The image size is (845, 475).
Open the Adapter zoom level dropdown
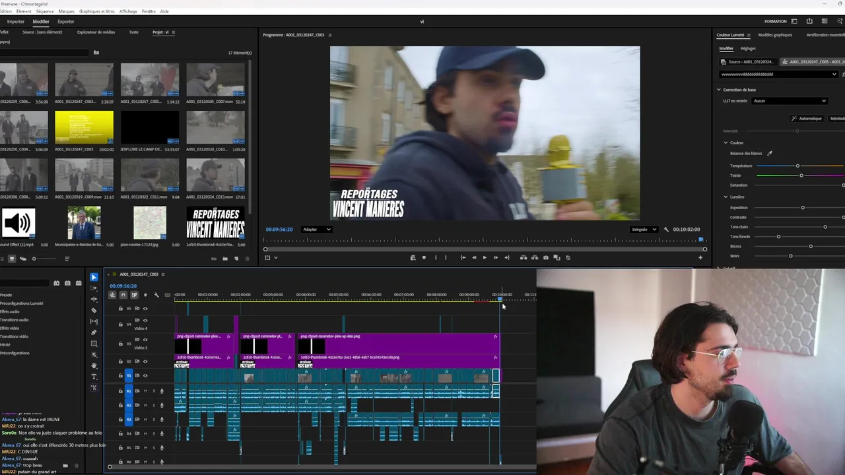(316, 230)
